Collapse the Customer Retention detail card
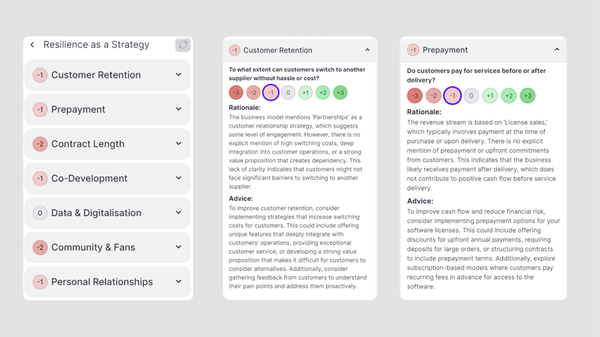Viewport: 600px width, 337px height. coord(367,50)
